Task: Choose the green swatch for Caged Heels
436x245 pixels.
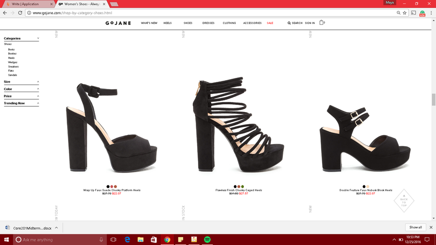Action: [242, 187]
